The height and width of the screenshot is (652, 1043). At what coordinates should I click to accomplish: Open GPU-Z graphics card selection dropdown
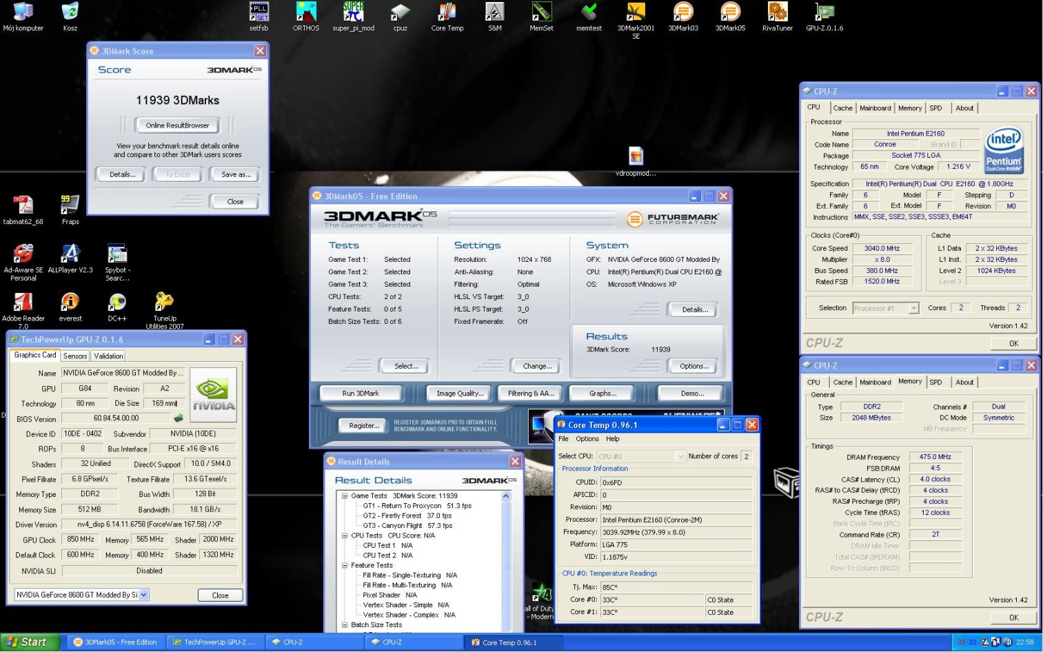click(x=143, y=595)
